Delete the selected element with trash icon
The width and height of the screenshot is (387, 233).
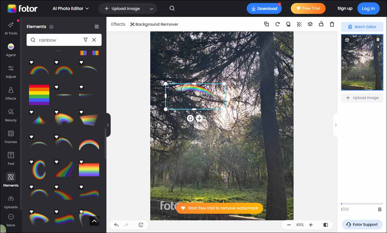(x=332, y=24)
